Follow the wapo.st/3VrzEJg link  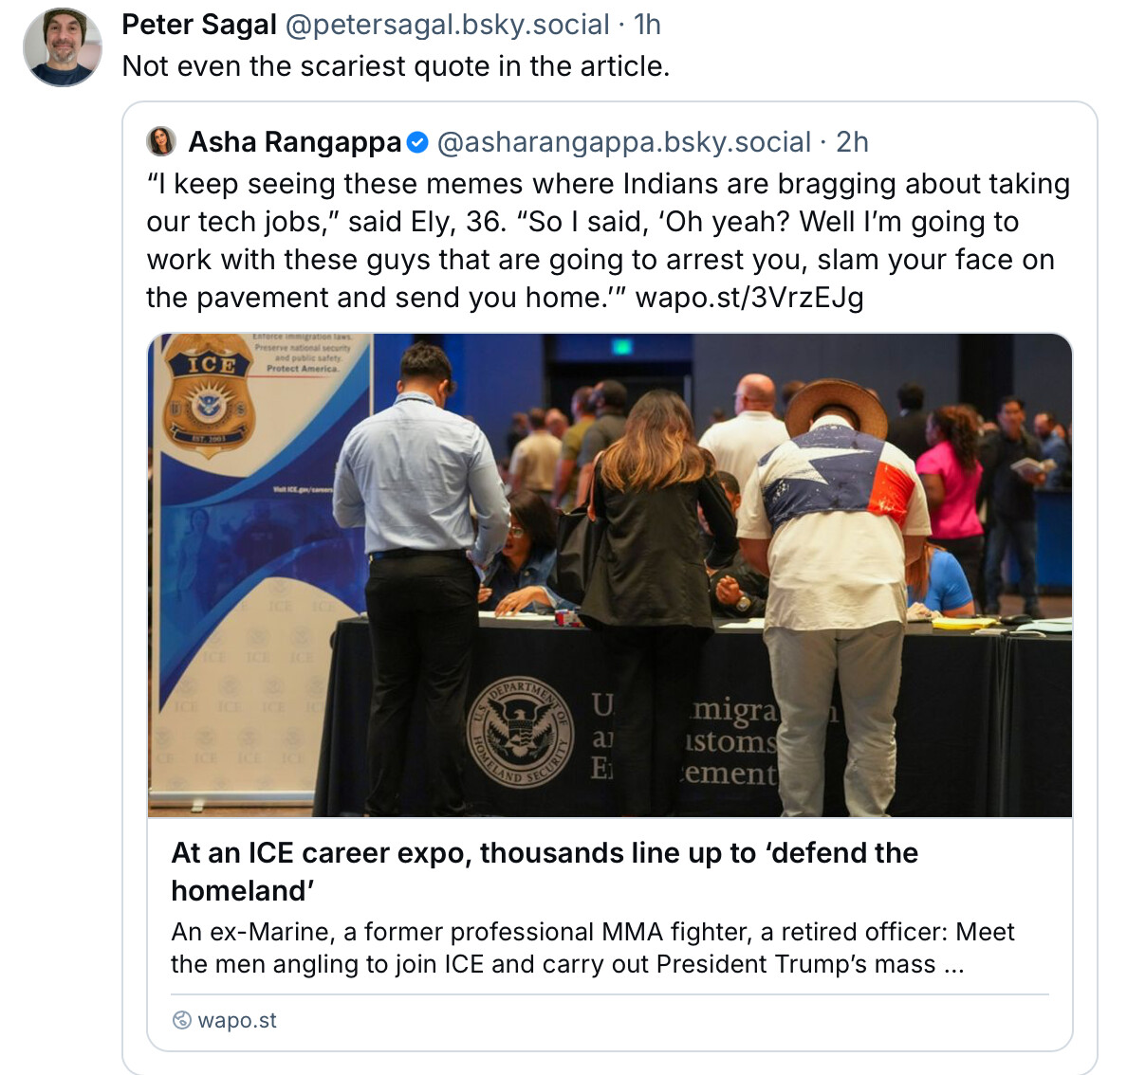pos(749,298)
